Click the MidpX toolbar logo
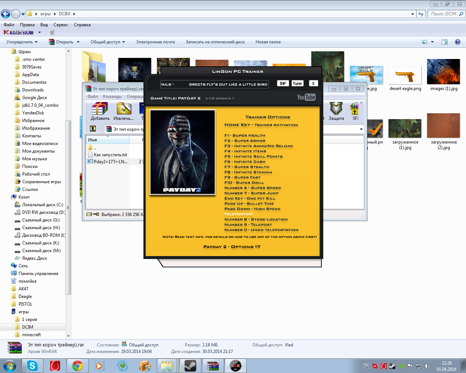This screenshot has height=373, width=466. (18, 32)
